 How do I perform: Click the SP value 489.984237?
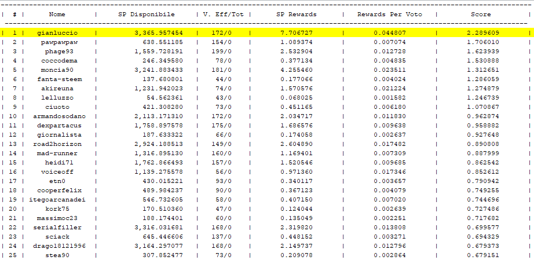(x=163, y=191)
